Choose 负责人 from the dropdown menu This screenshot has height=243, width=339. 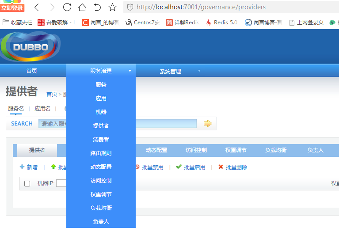click(101, 222)
